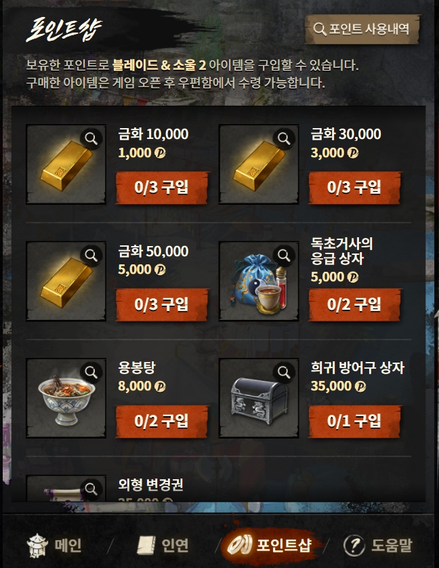This screenshot has height=568, width=439.
Task: Click the 용봉탕 soup bowl thumbnail
Action: 66,398
